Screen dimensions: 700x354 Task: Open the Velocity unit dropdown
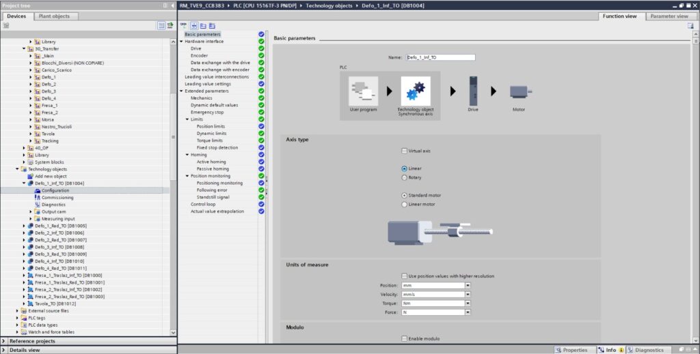468,295
